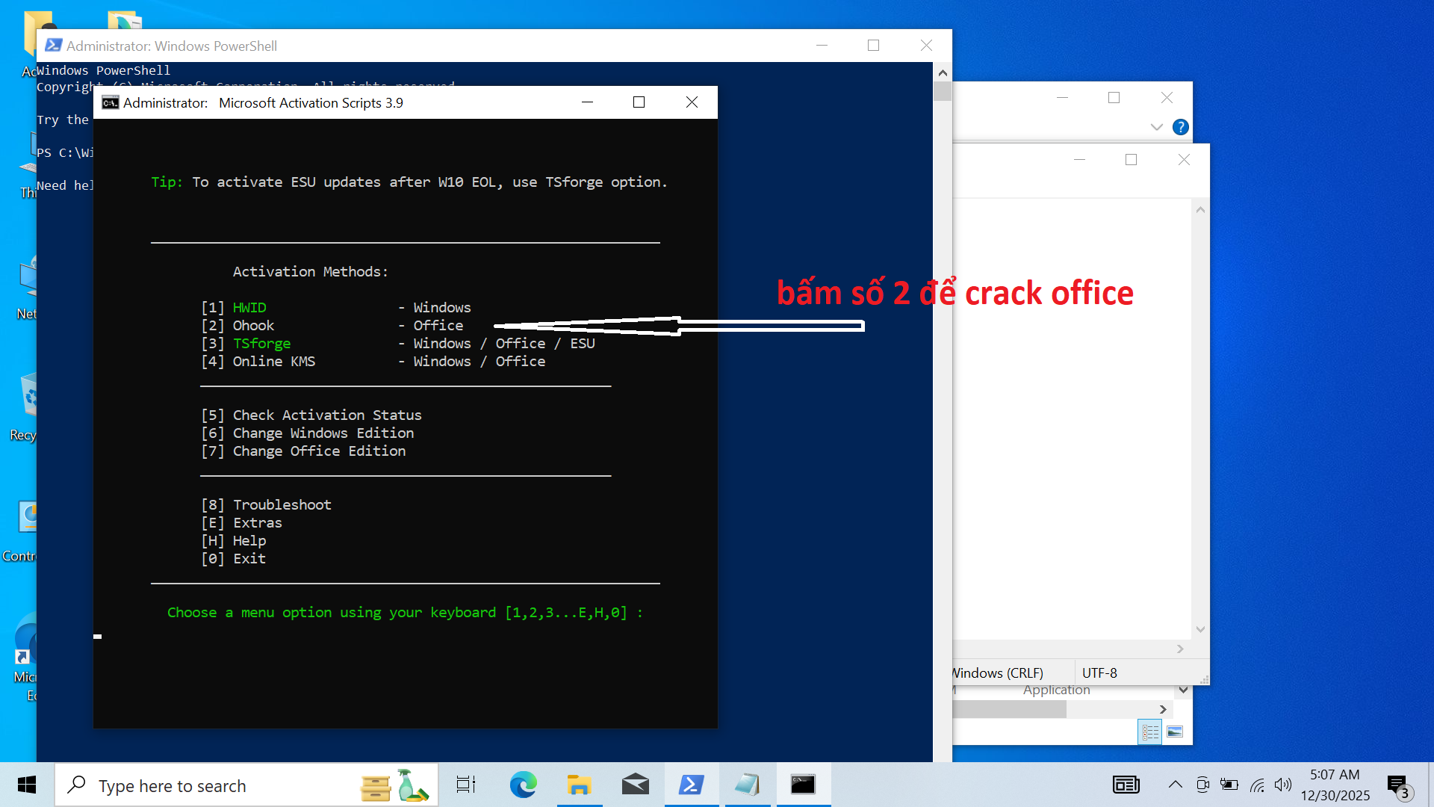
Task: Switch to large thumbnails view button
Action: point(1175,732)
